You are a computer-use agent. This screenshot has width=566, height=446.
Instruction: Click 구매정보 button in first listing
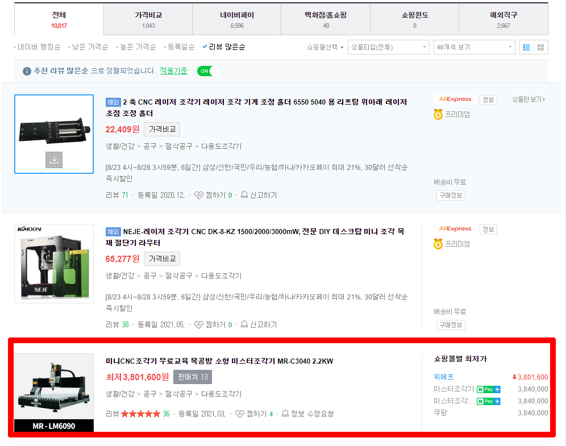(451, 195)
